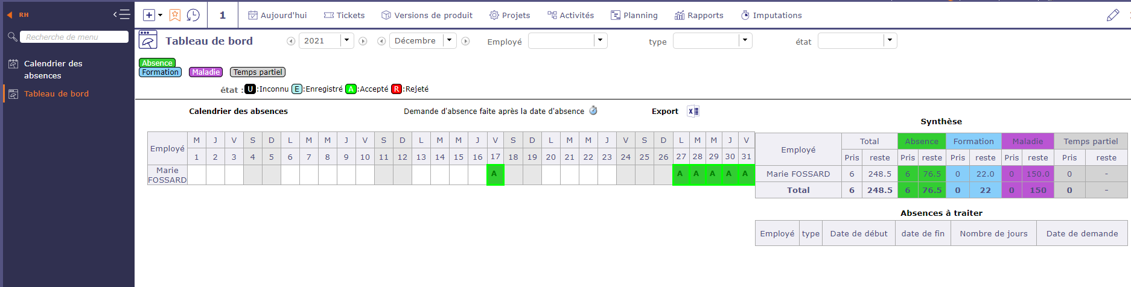Click the favorites bookmark star icon
The image size is (1131, 287).
[x=175, y=15]
